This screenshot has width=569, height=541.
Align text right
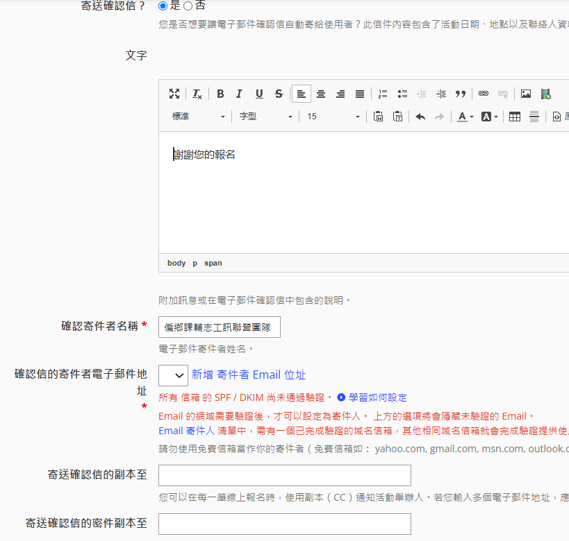(x=340, y=94)
